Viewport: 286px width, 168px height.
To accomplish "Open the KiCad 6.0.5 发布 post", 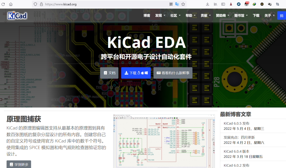I will click(236, 123).
